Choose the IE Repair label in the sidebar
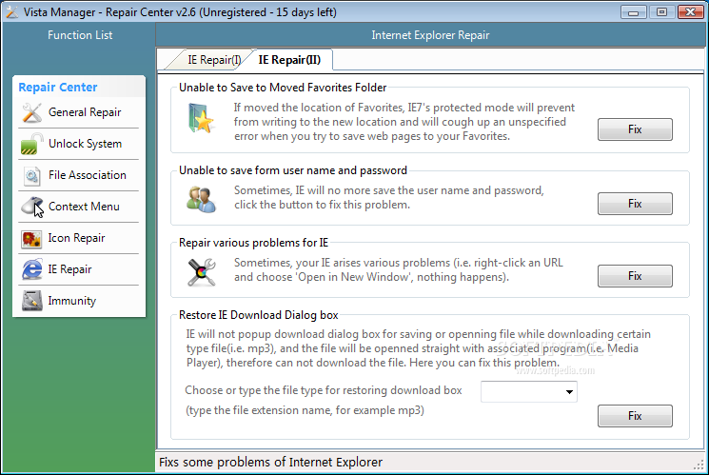Screen dimensions: 709x475 (69, 269)
